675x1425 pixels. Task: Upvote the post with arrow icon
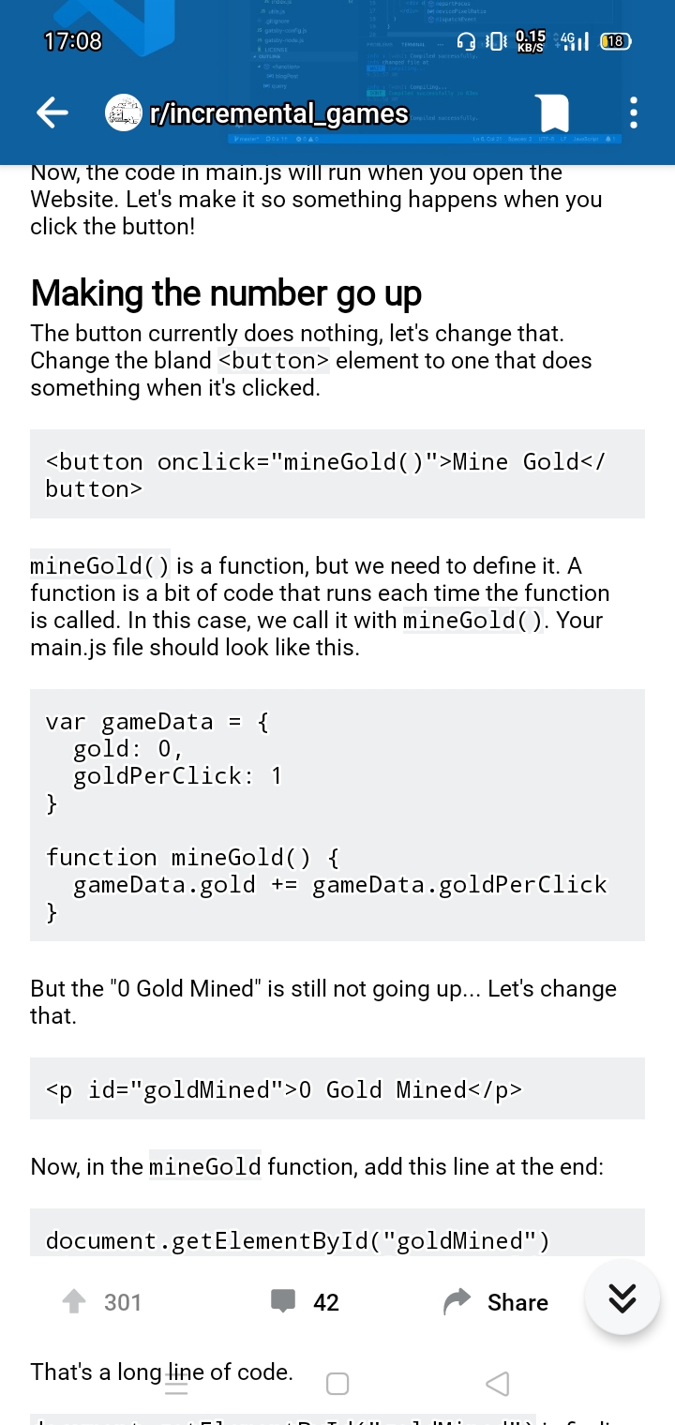(74, 1302)
